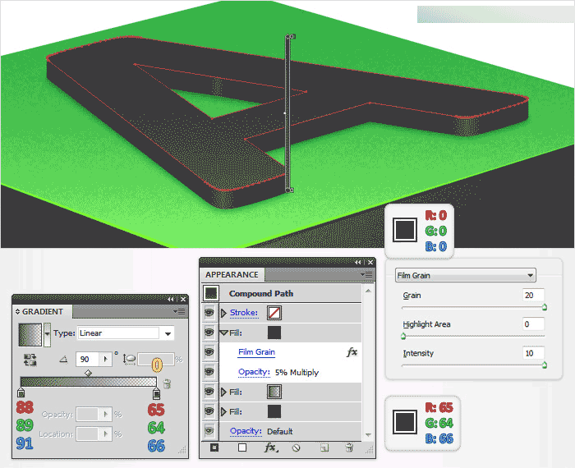Delete gradient stop with trash icon
Screen dimensions: 575x468
[x=167, y=383]
